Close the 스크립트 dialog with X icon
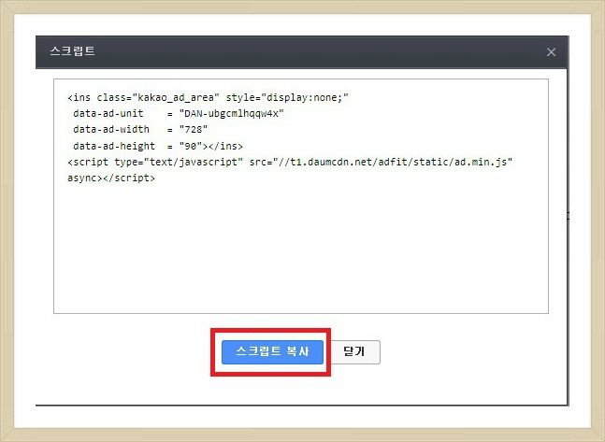This screenshot has height=442, width=605. click(x=552, y=52)
